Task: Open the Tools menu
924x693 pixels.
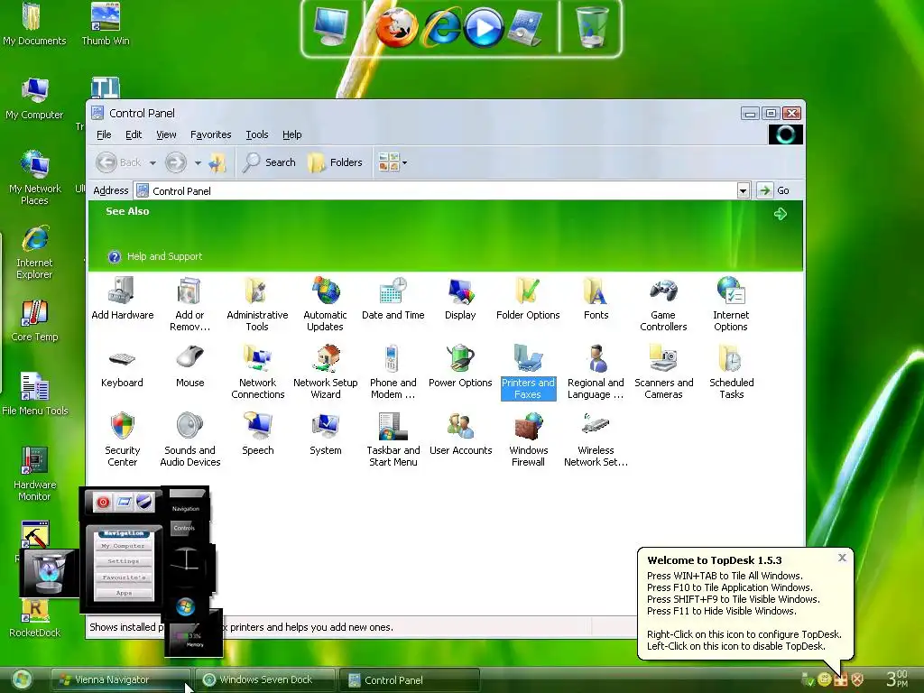Action: pyautogui.click(x=257, y=135)
